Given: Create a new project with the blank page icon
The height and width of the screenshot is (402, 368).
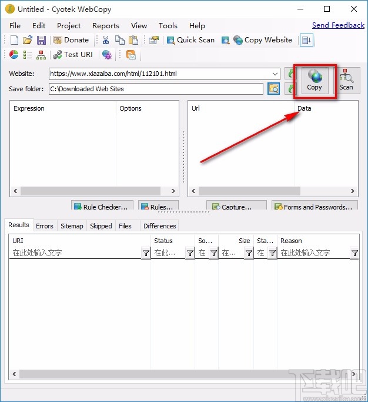Looking at the screenshot, I should coord(14,40).
